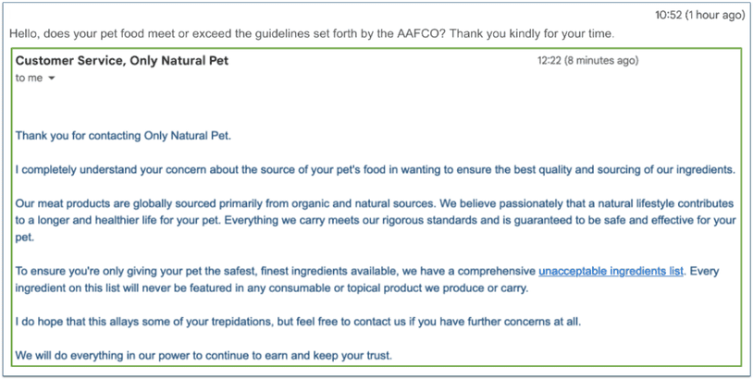Click the '10:52 (1 hour ago)' timestamp
Image resolution: width=753 pixels, height=379 pixels.
pyautogui.click(x=699, y=15)
